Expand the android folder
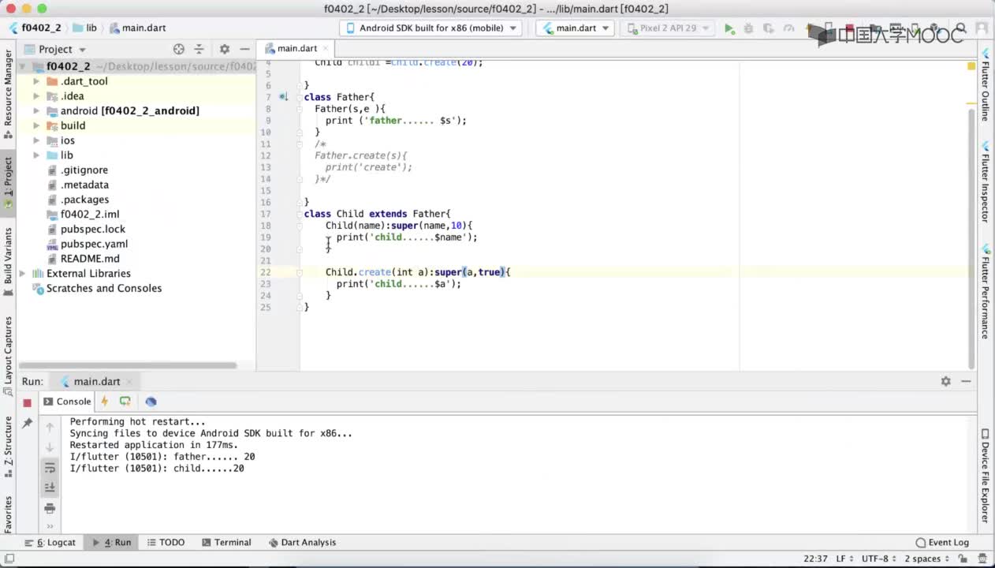The width and height of the screenshot is (995, 568). (36, 111)
